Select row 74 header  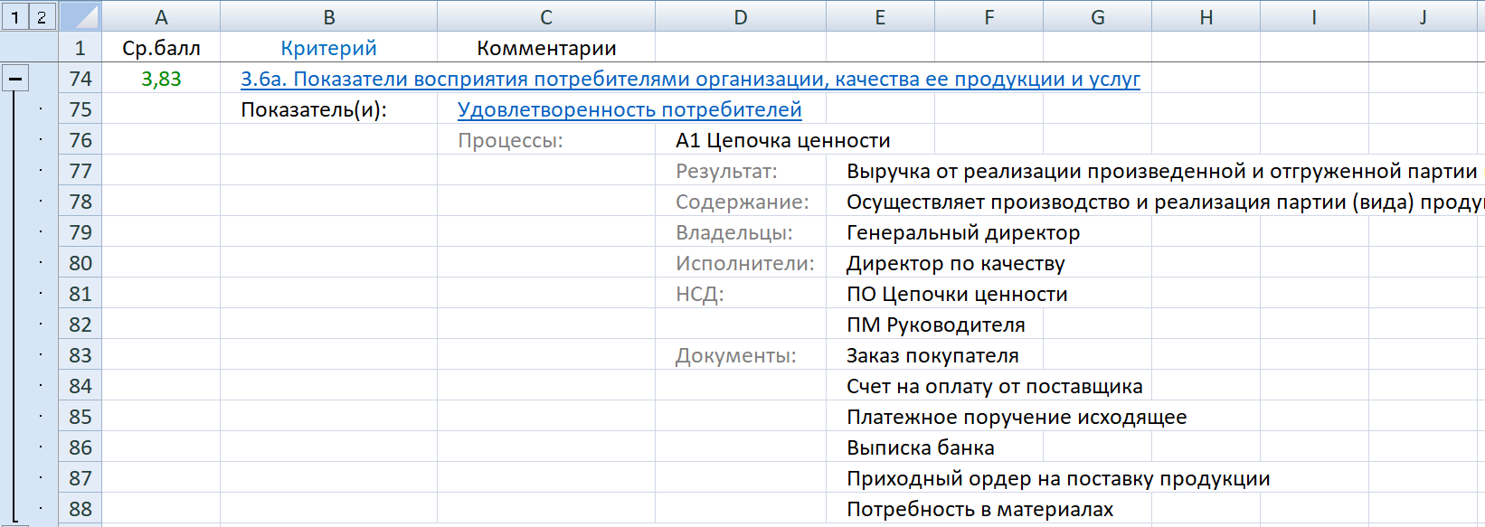tap(80, 80)
